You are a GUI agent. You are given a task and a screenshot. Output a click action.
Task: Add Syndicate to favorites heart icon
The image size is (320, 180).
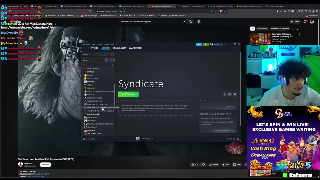(x=235, y=94)
